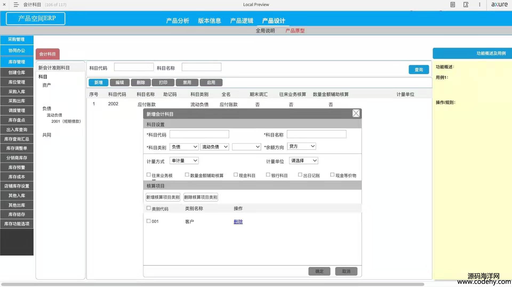Open the 贷方 balance direction dropdown
This screenshot has width=512, height=287.
pyautogui.click(x=302, y=146)
